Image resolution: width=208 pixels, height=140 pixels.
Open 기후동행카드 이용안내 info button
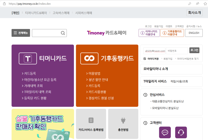[172, 33]
